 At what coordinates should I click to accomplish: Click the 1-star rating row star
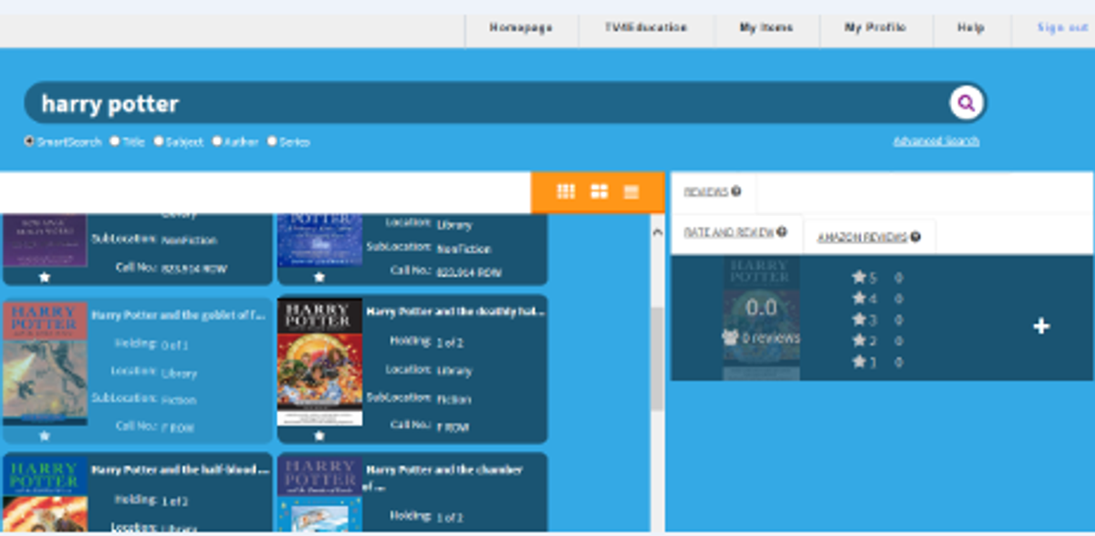[859, 361]
